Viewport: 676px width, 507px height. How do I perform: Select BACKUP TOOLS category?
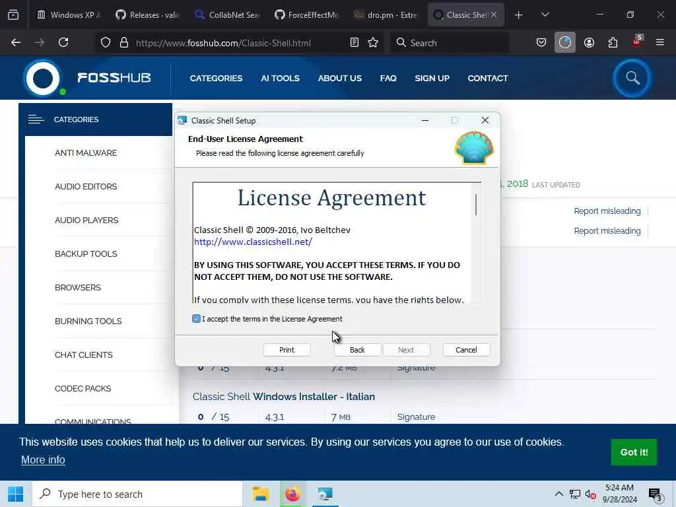pyautogui.click(x=86, y=253)
